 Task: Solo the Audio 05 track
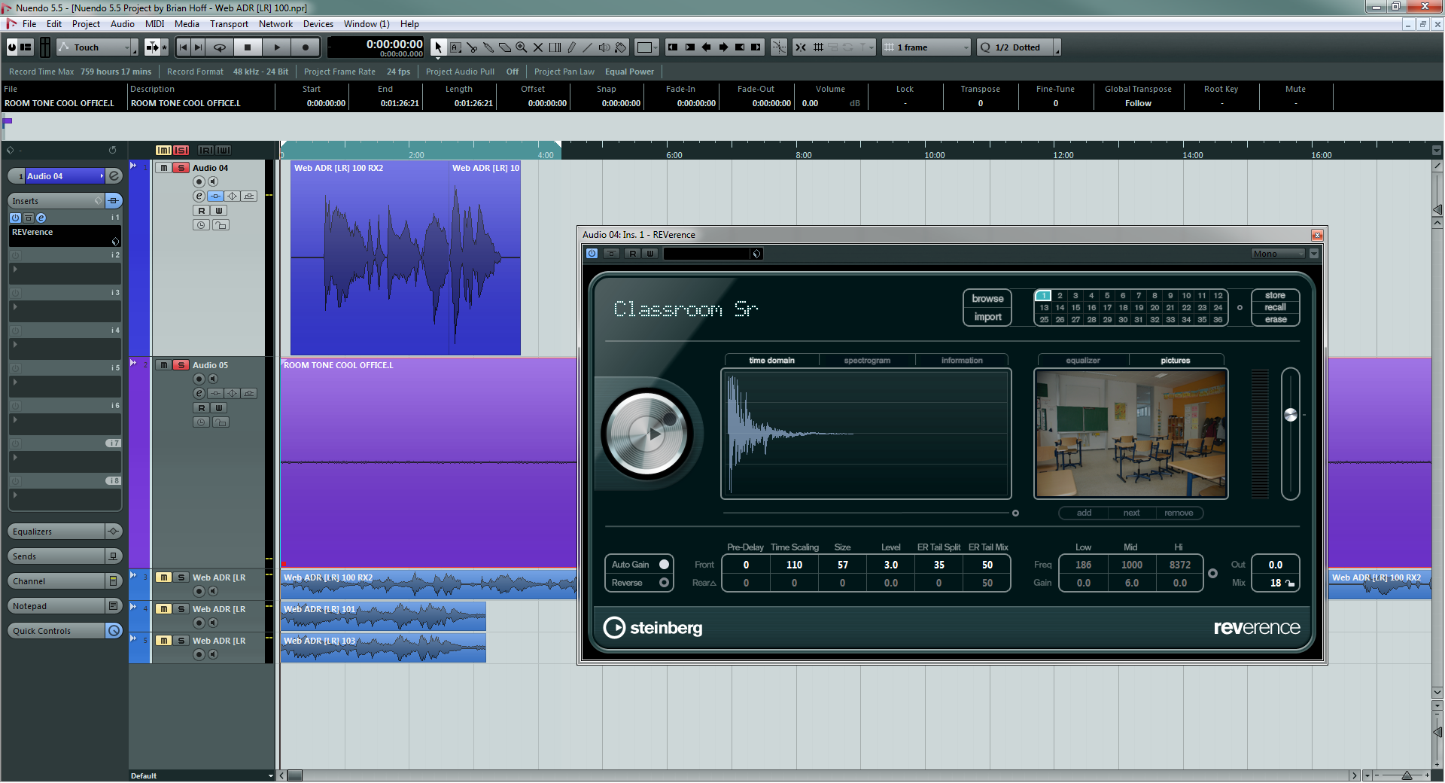pos(181,365)
